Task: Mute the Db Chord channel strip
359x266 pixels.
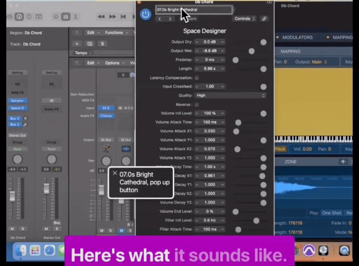Action: pos(12,229)
